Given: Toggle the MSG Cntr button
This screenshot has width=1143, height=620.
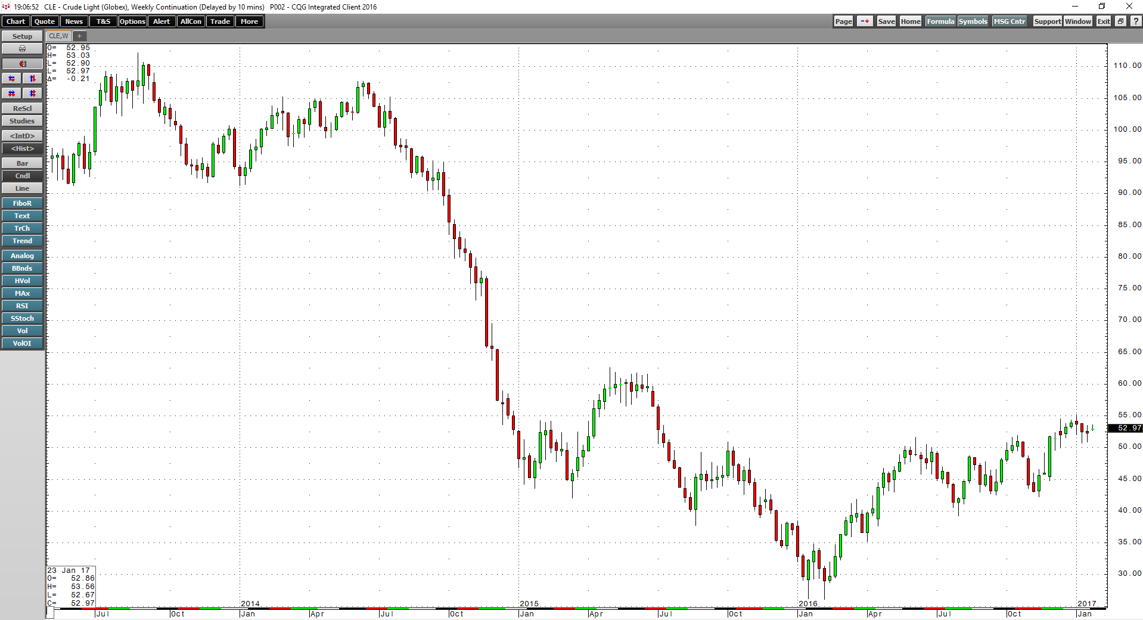Looking at the screenshot, I should (x=1010, y=21).
